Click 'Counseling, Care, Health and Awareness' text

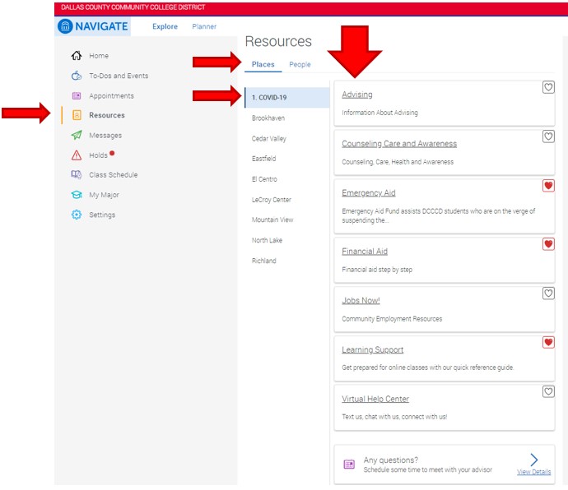click(x=398, y=162)
